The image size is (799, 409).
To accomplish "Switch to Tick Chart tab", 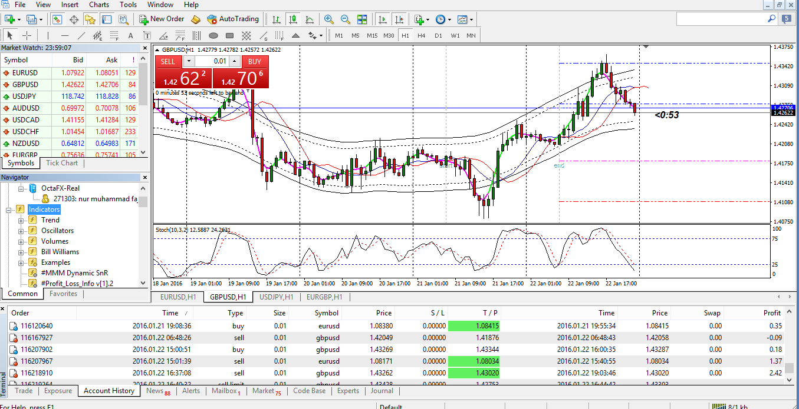I will point(62,163).
